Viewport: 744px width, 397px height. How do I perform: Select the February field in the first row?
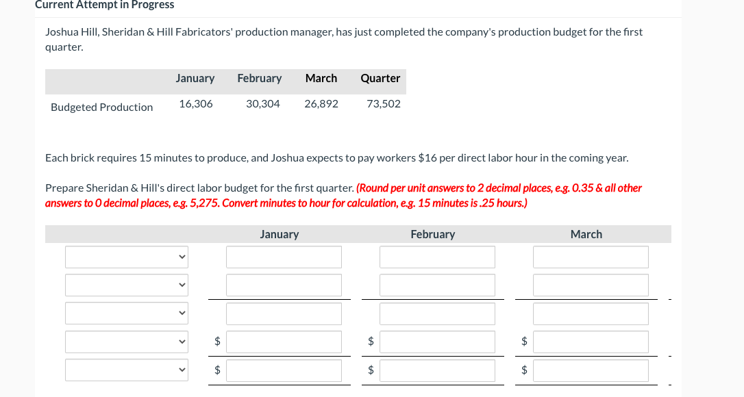pos(437,257)
